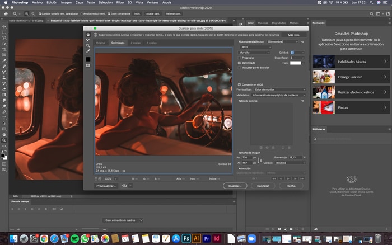Image resolution: width=392 pixels, height=245 pixels.
Task: Select Slice Select tool in Save for Web dialog
Action: point(88,40)
